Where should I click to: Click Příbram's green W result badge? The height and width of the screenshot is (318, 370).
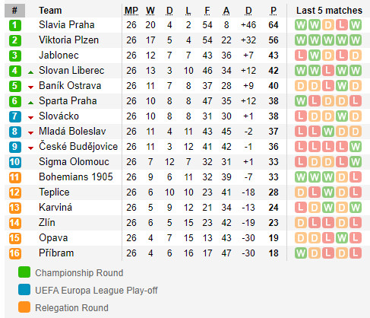tap(301, 253)
